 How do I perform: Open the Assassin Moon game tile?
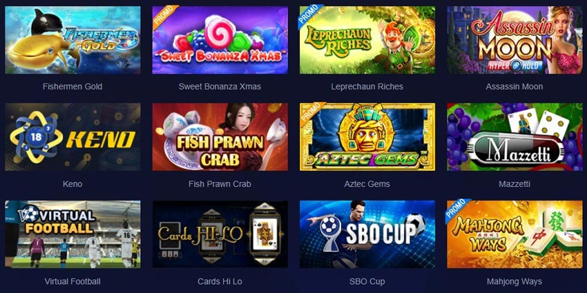point(514,40)
